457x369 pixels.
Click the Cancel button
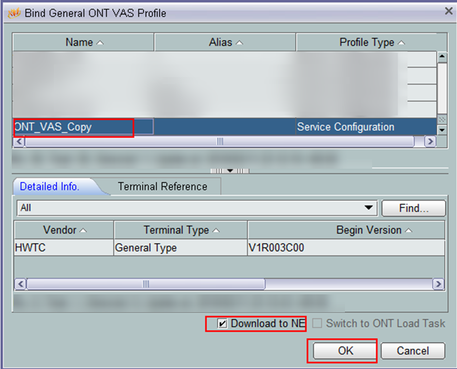(x=413, y=351)
